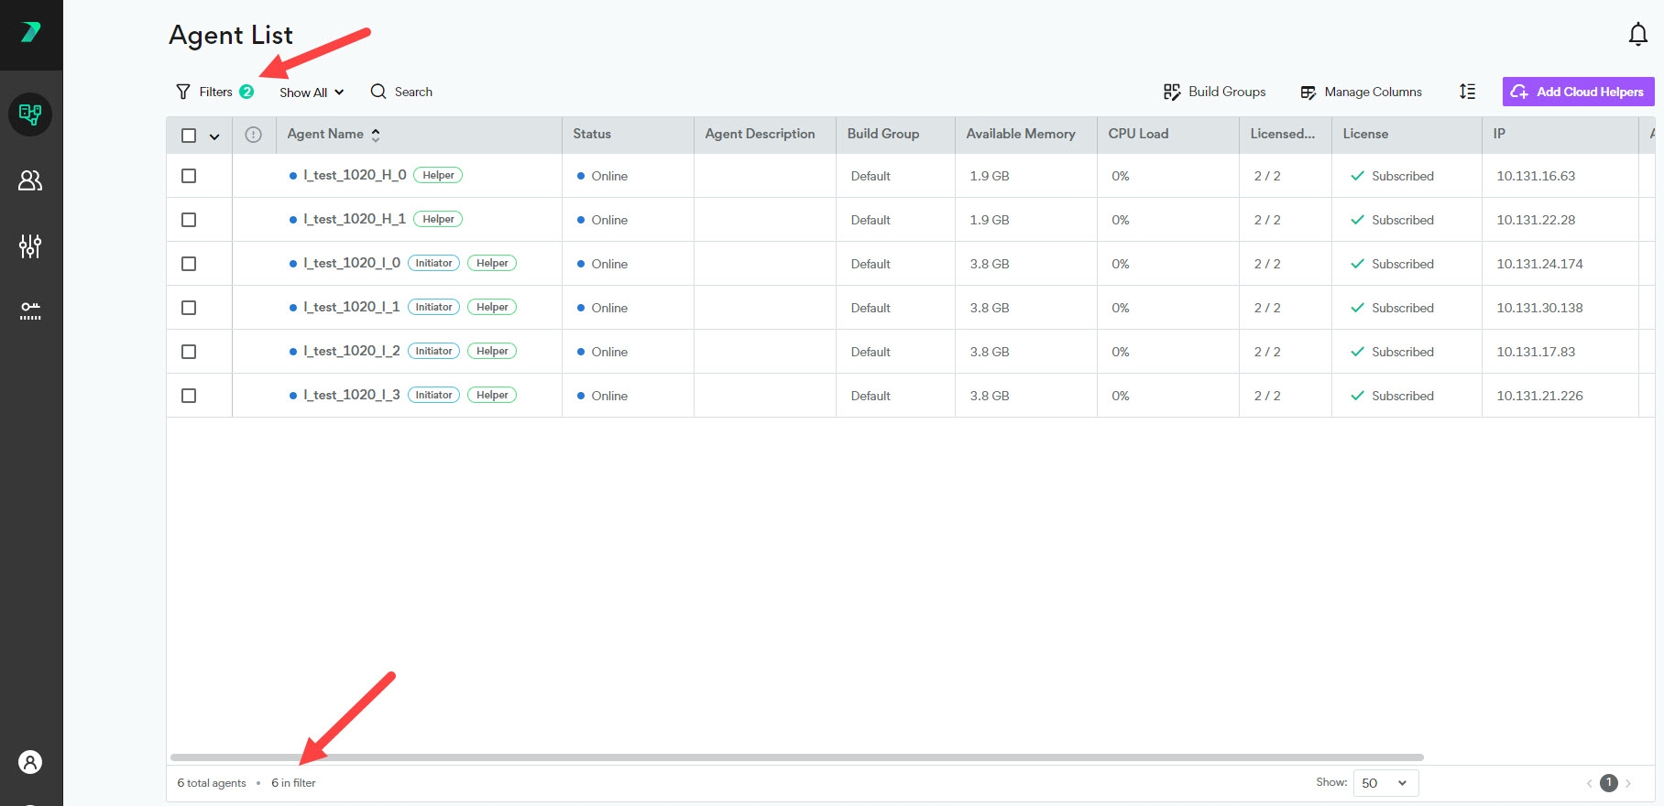Click the agents icon in sidebar

30,114
